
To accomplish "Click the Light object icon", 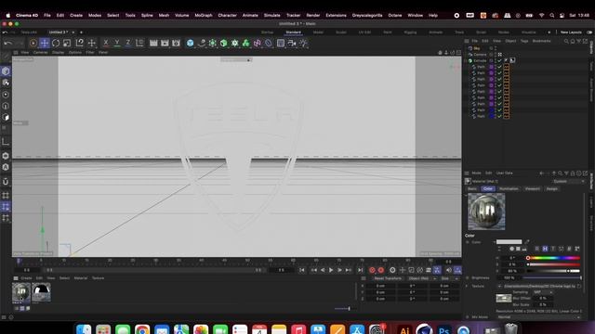I will pos(303,44).
